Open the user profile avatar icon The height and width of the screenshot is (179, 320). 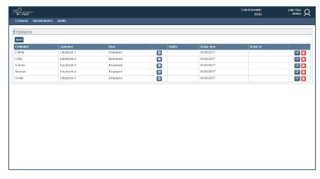click(307, 13)
